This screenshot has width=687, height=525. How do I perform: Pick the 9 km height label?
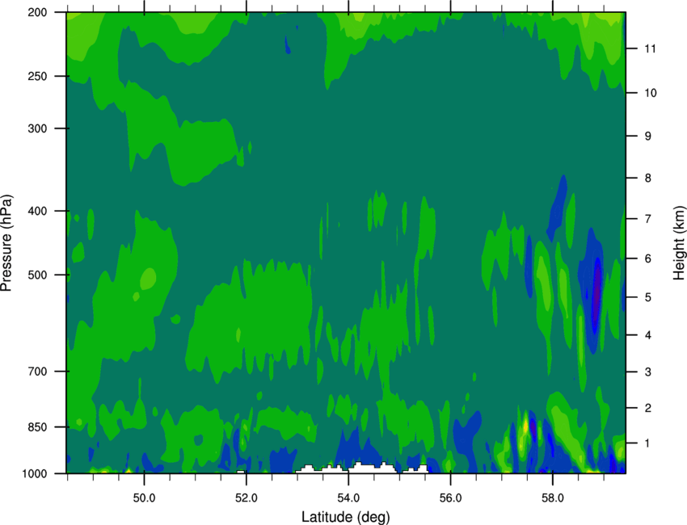[x=647, y=136]
